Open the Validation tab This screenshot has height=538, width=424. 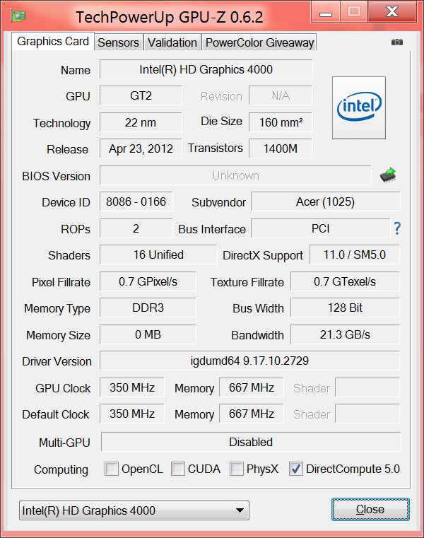tap(172, 42)
